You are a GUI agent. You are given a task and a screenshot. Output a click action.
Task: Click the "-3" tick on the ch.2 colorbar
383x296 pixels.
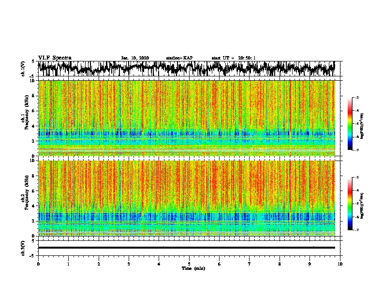357,178
